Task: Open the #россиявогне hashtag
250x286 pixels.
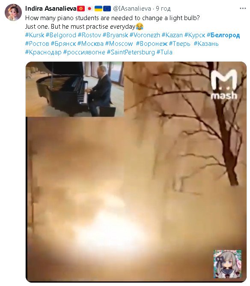Action: (84, 52)
